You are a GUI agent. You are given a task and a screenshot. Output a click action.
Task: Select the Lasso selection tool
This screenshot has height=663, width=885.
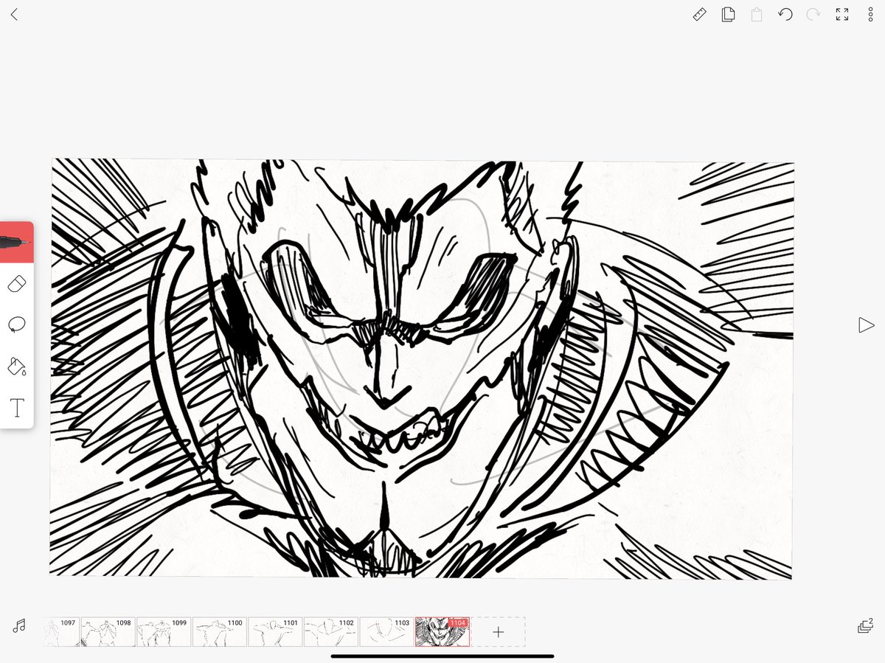pyautogui.click(x=16, y=324)
